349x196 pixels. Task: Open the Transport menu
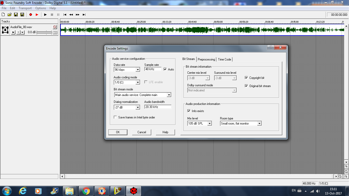coord(25,8)
